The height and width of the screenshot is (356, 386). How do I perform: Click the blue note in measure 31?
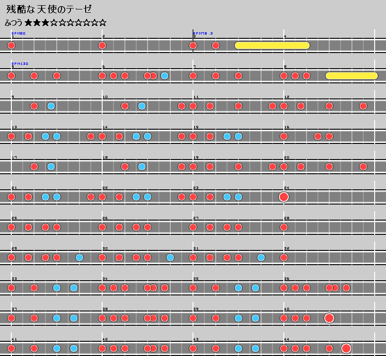(x=261, y=258)
